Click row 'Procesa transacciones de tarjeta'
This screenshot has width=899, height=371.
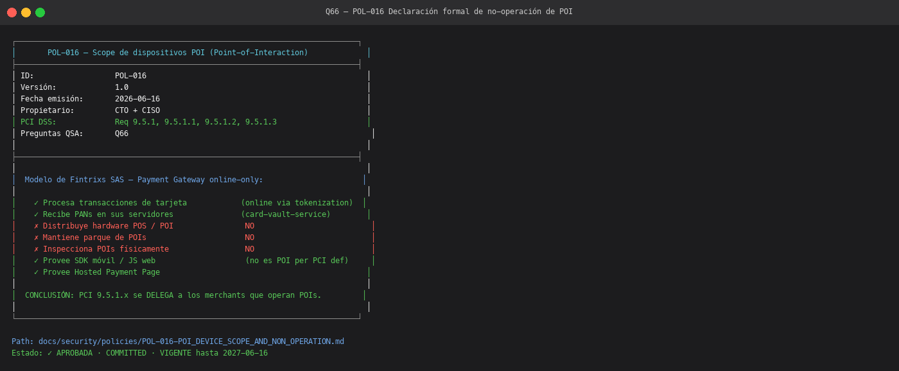tap(110, 203)
